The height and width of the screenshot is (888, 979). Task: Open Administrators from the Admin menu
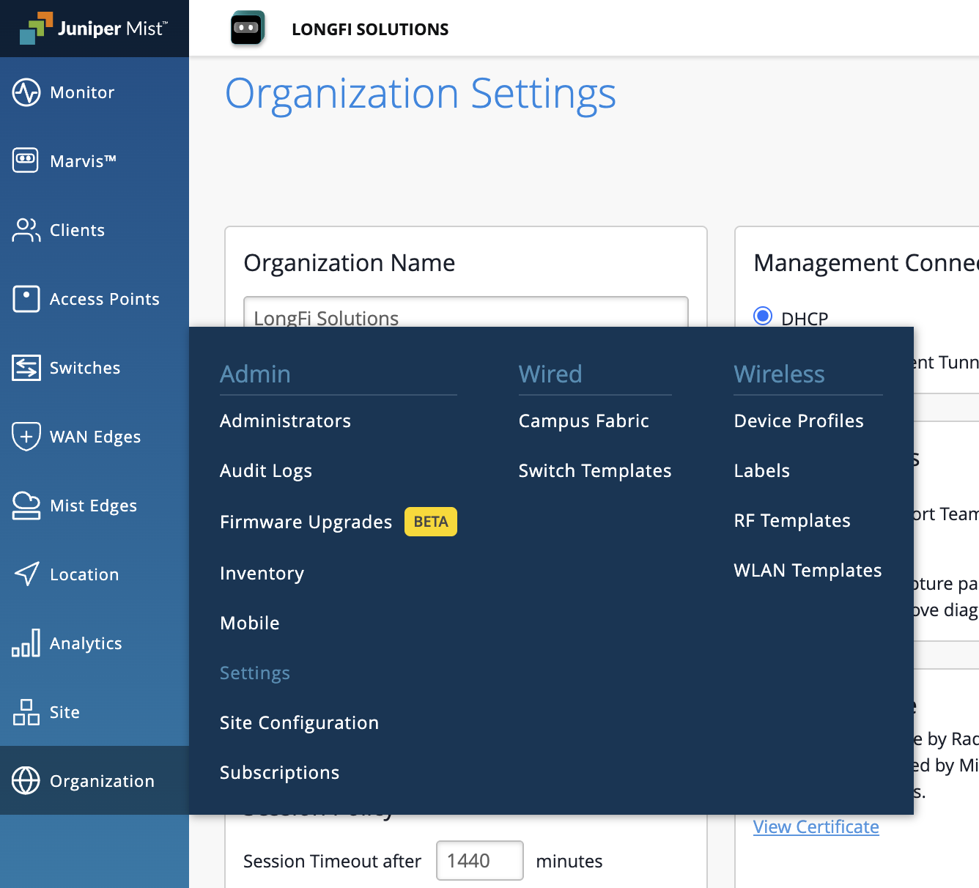285,421
